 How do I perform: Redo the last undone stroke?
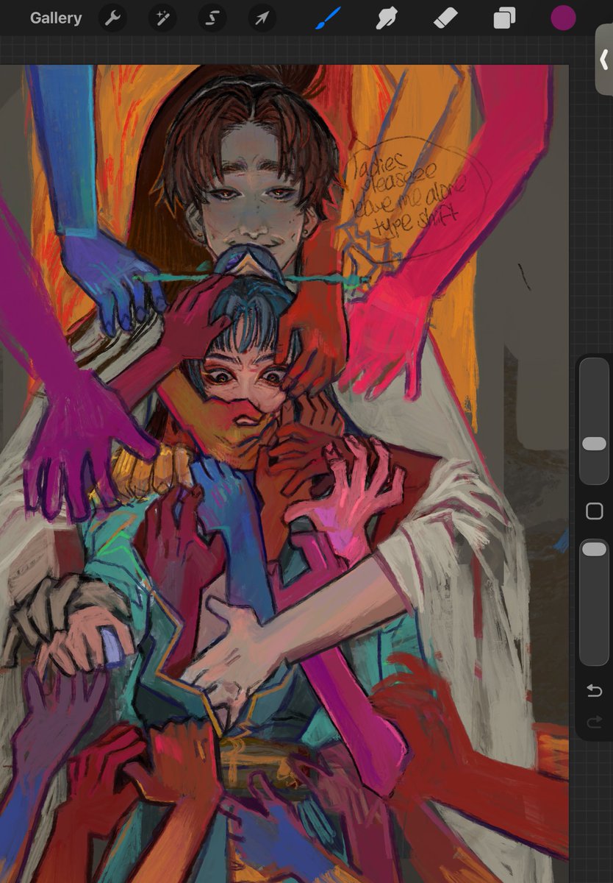click(594, 723)
